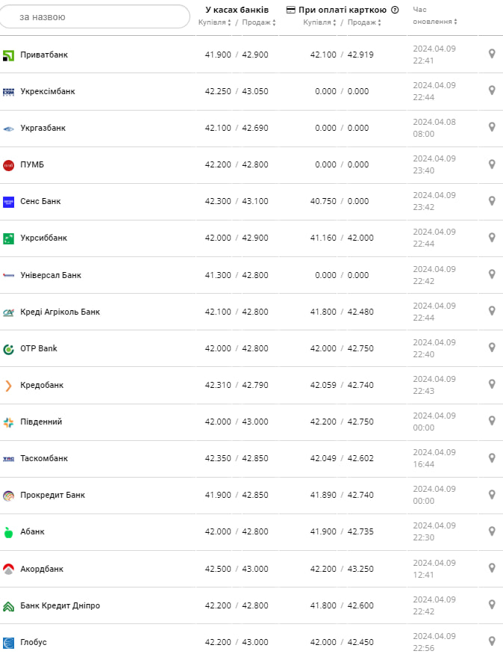Sort by card payment Купівля rate
Viewport: 503px width, 657px height.
pyautogui.click(x=320, y=22)
